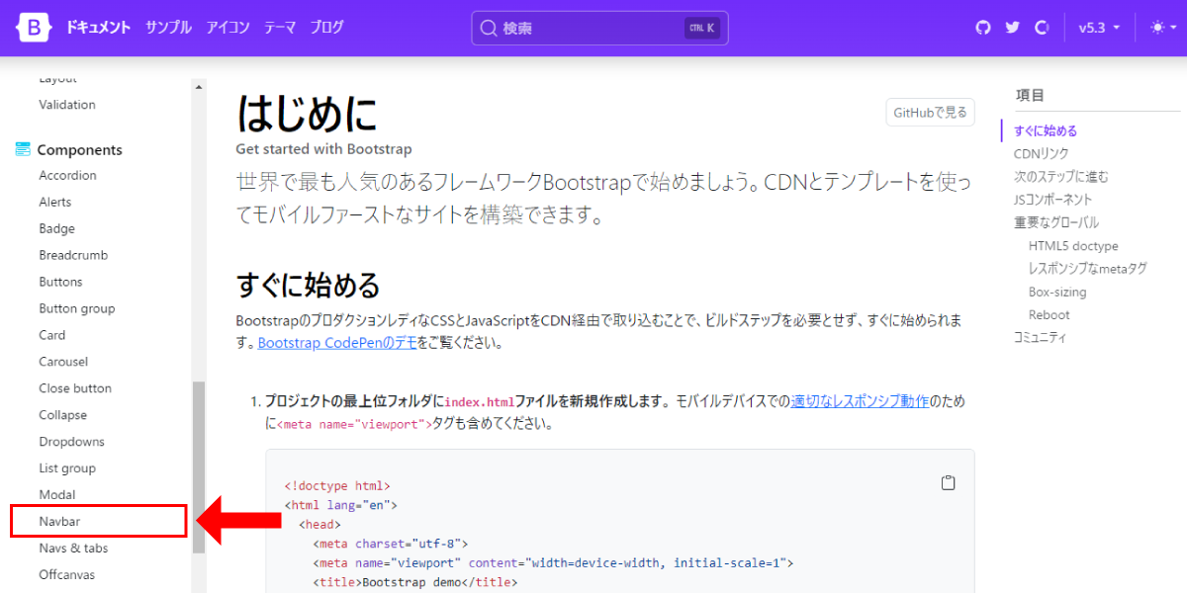Open Validation in the sidebar
Screen dimensions: 1187x593
click(x=67, y=105)
